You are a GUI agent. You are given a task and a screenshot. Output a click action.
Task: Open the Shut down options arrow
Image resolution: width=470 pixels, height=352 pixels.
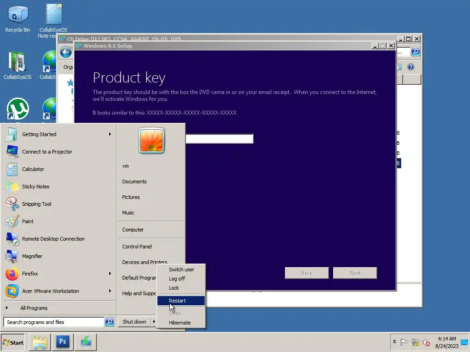tap(154, 322)
